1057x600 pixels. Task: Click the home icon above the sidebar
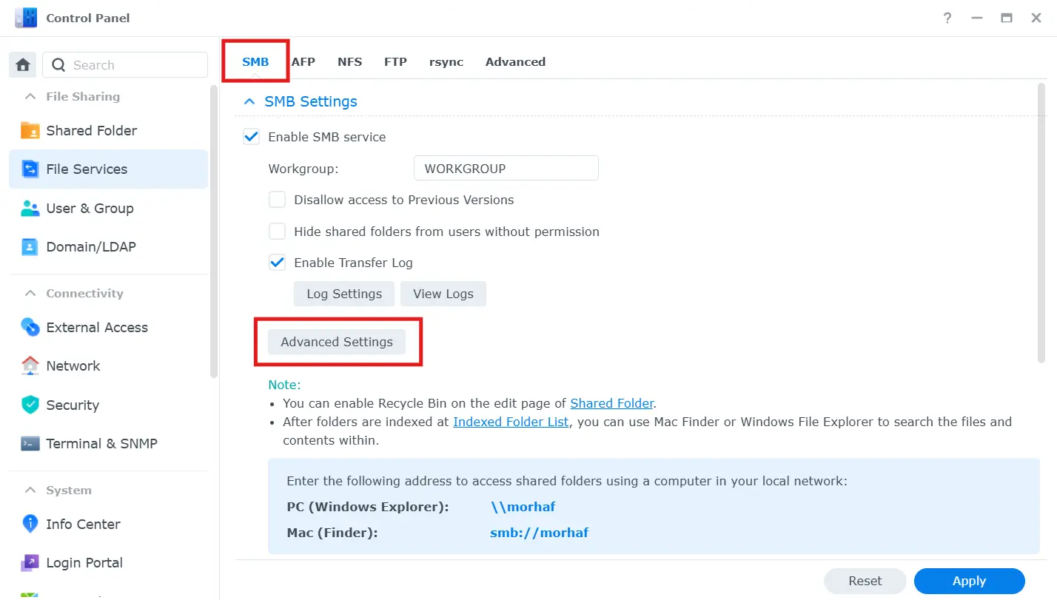click(x=21, y=64)
